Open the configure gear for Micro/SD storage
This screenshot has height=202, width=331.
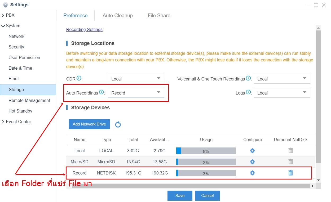coord(252,162)
